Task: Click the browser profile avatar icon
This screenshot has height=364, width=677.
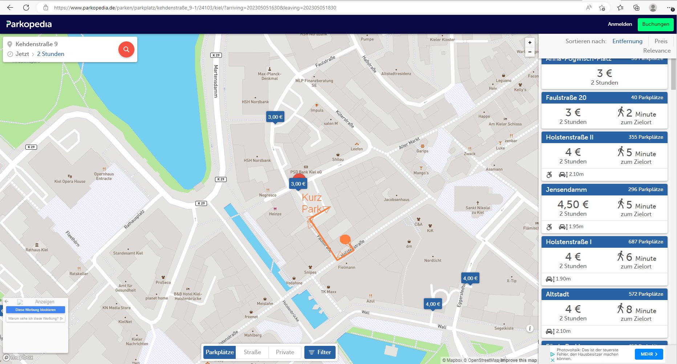Action: (653, 8)
